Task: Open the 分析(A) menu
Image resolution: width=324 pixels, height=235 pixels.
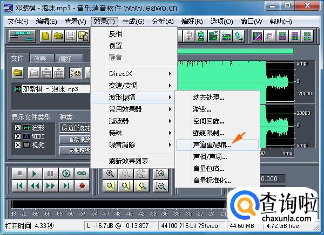Action: point(163,22)
